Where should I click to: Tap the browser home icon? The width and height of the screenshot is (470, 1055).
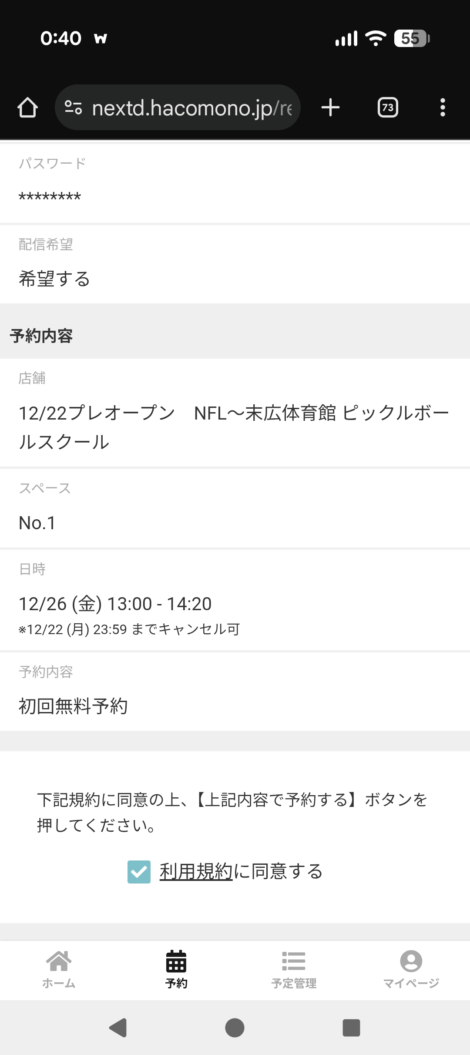[x=27, y=108]
